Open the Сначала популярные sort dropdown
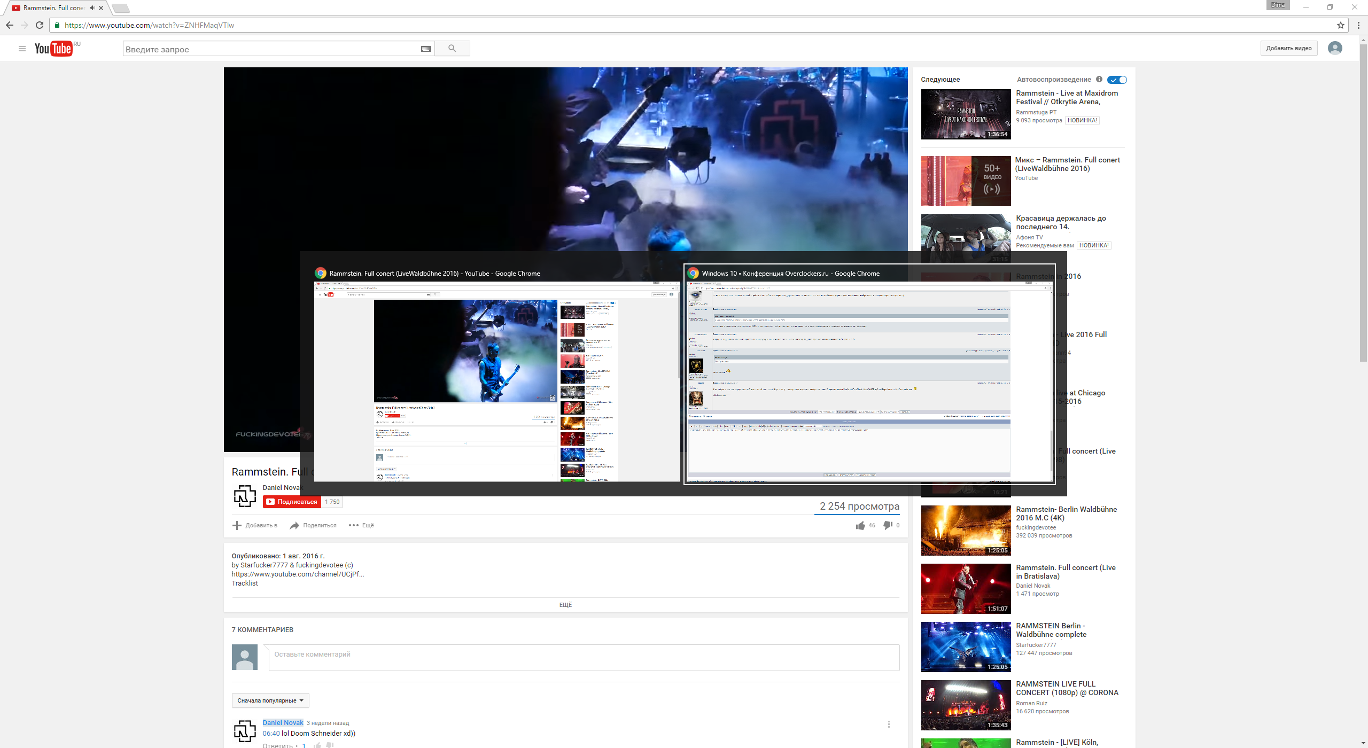This screenshot has width=1368, height=748. (270, 700)
